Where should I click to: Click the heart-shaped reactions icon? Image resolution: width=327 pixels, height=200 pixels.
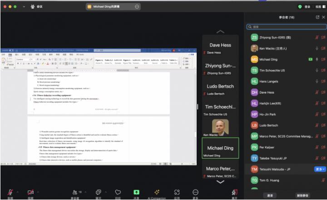[118, 193]
